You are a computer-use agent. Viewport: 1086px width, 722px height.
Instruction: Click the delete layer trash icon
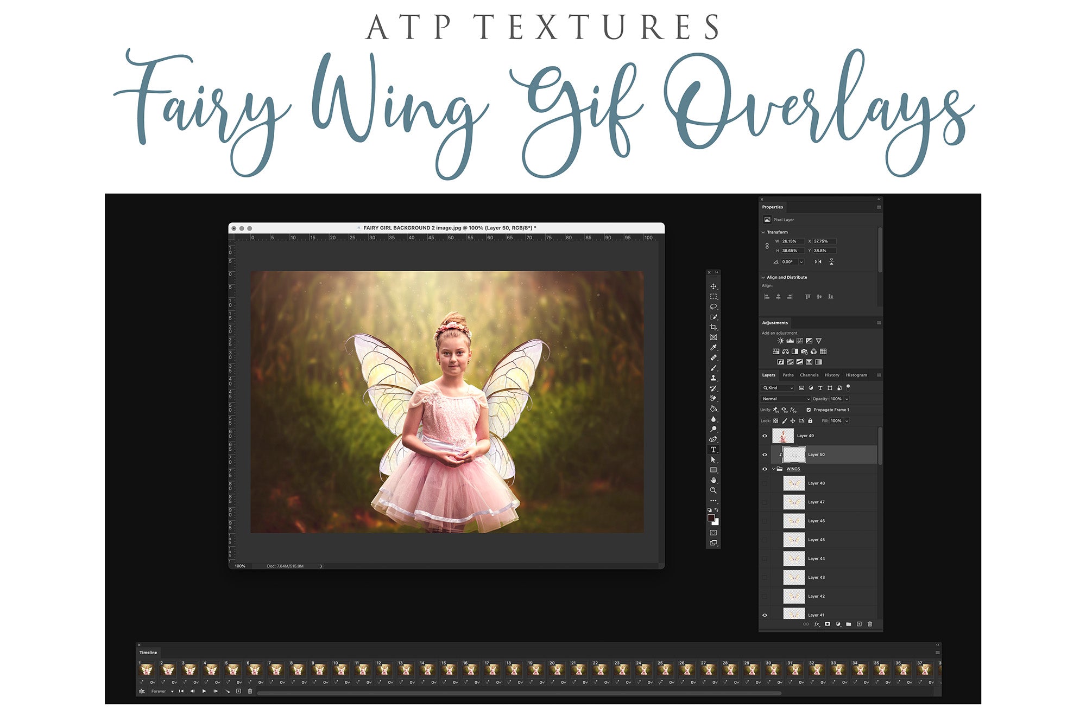(869, 624)
